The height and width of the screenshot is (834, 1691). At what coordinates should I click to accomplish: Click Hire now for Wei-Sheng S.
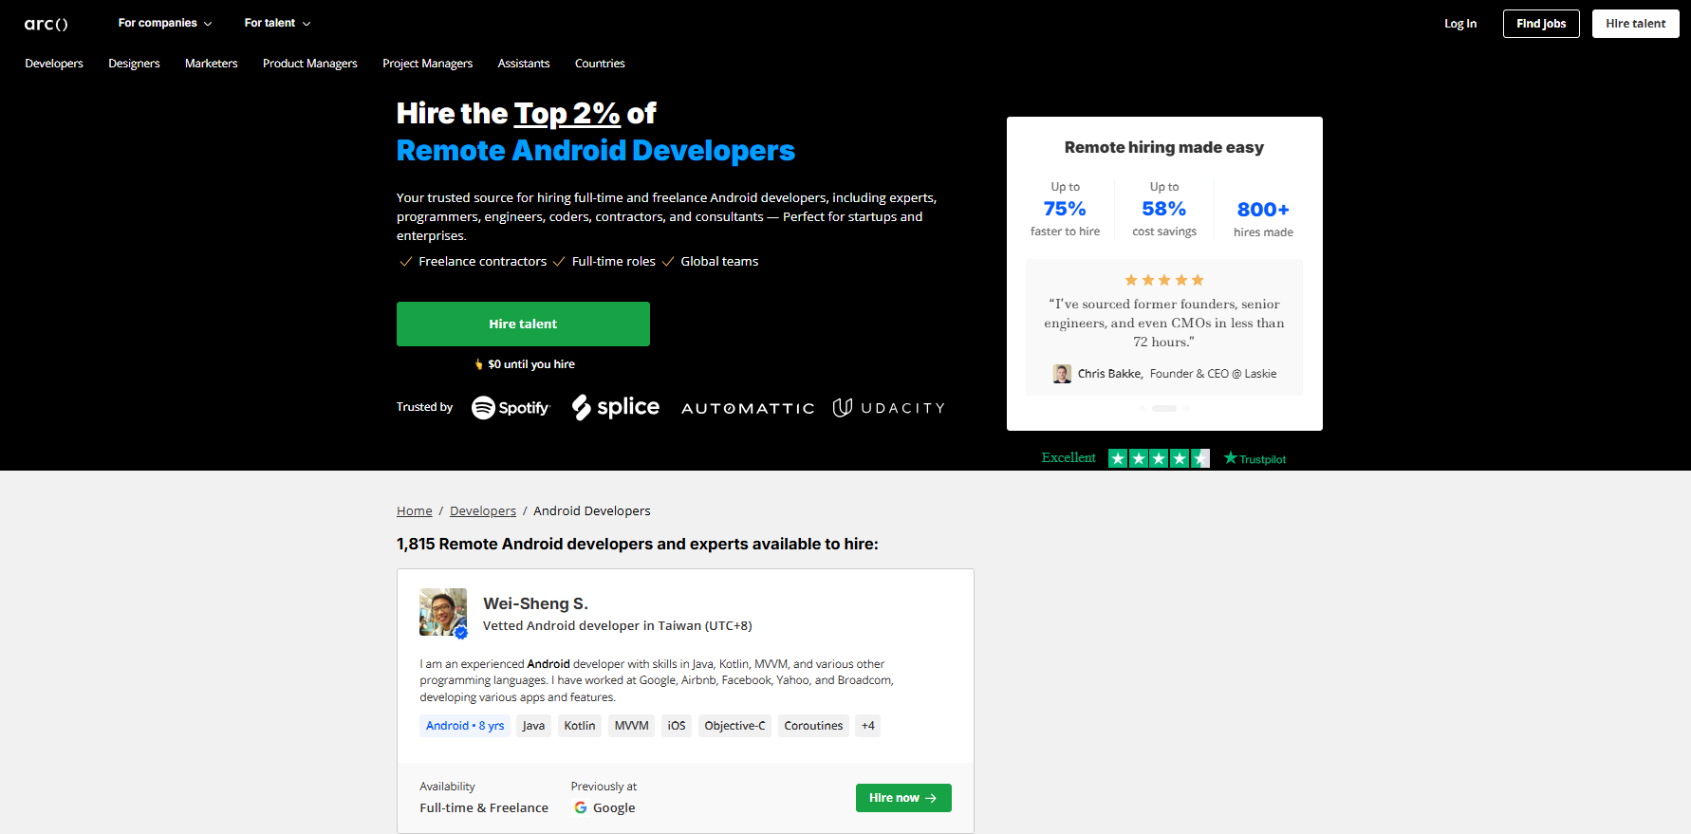coord(902,798)
